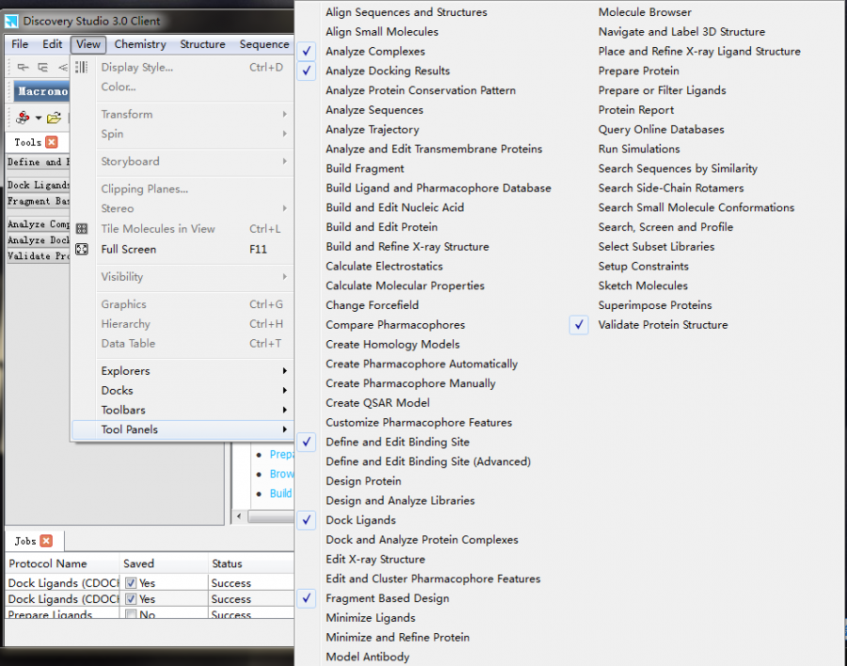Click the first hierarchy toolbar icon below File
The width and height of the screenshot is (847, 666).
pyautogui.click(x=24, y=67)
